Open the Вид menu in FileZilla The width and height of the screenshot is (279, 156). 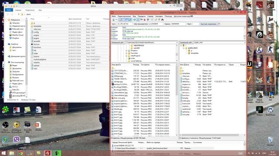pyautogui.click(x=134, y=16)
